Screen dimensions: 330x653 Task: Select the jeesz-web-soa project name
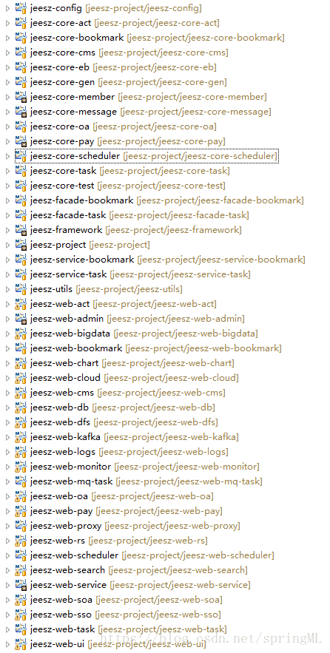61,599
